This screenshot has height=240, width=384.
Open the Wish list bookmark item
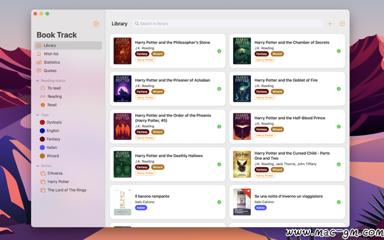point(68,53)
